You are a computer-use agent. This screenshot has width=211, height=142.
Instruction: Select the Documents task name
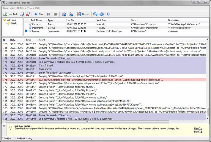37,28
